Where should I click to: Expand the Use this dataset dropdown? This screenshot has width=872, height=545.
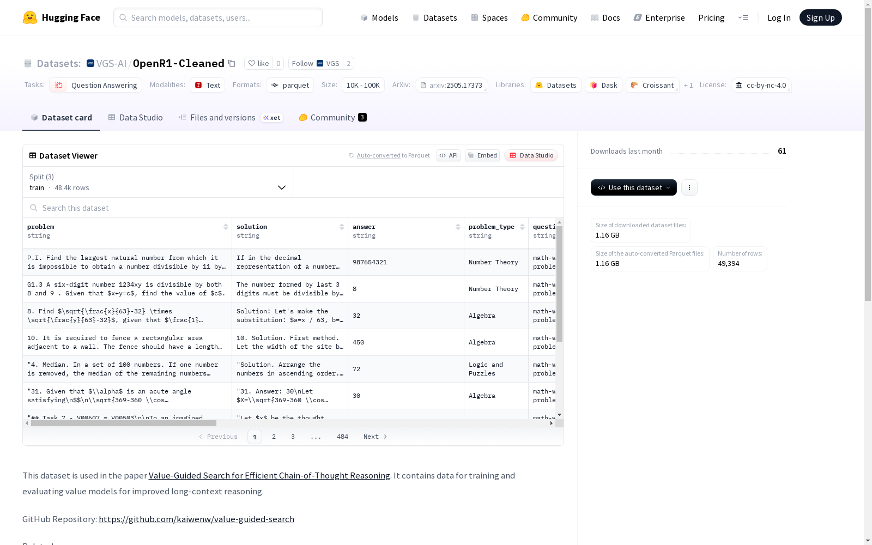[634, 187]
